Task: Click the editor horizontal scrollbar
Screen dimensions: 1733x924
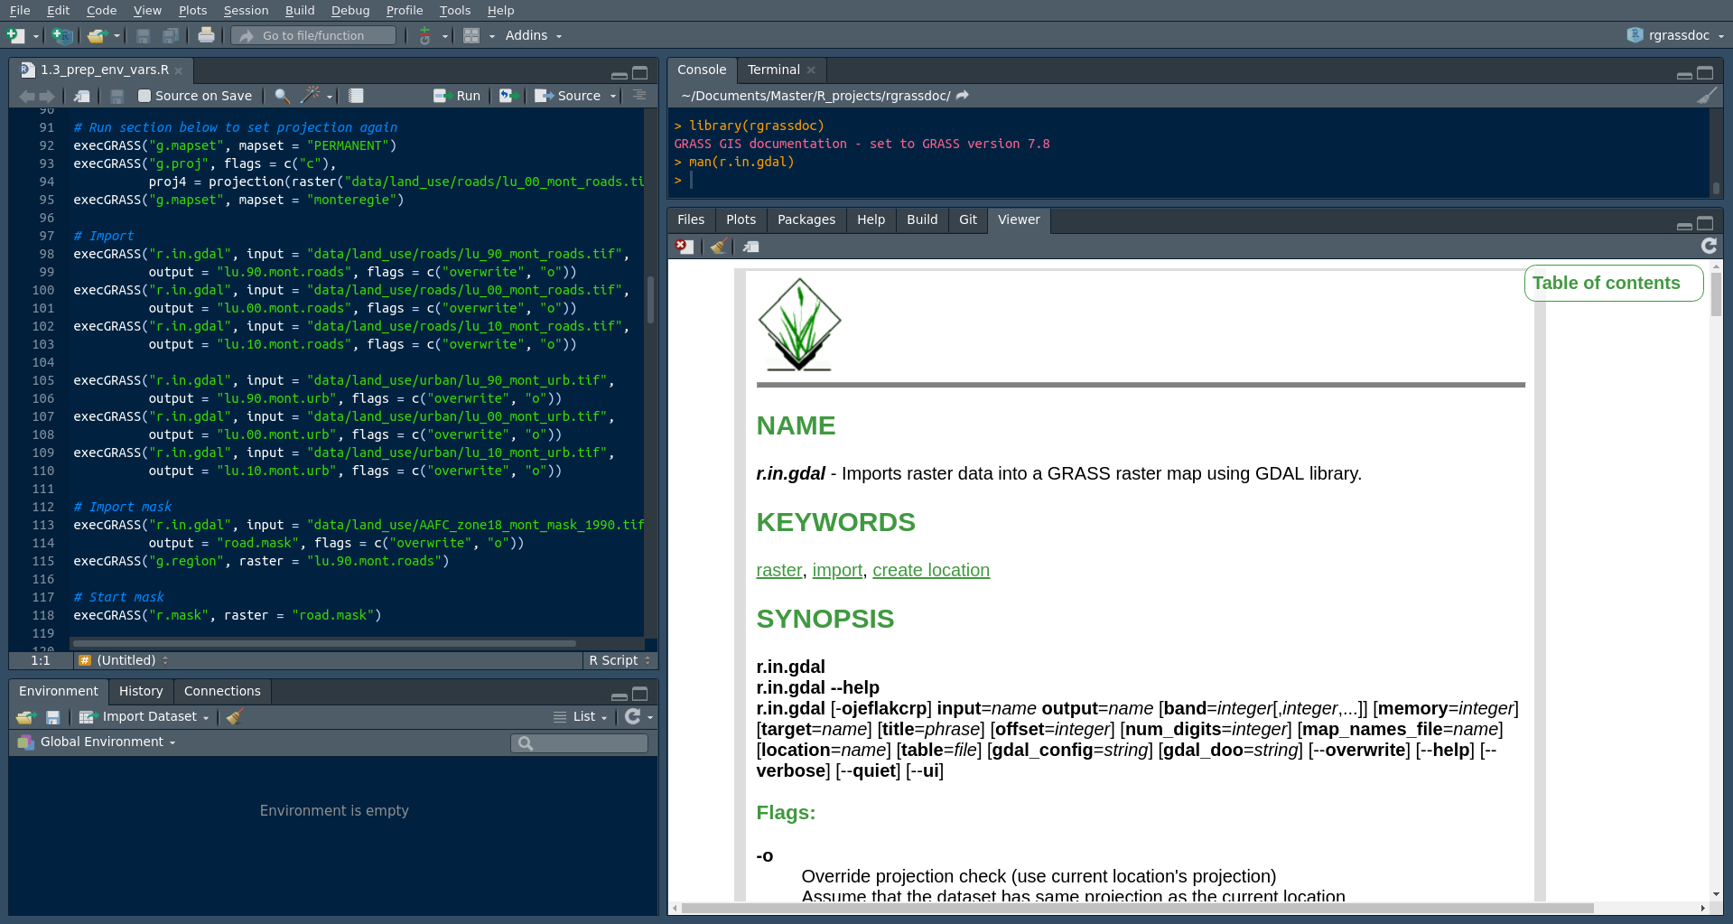Action: tap(323, 643)
